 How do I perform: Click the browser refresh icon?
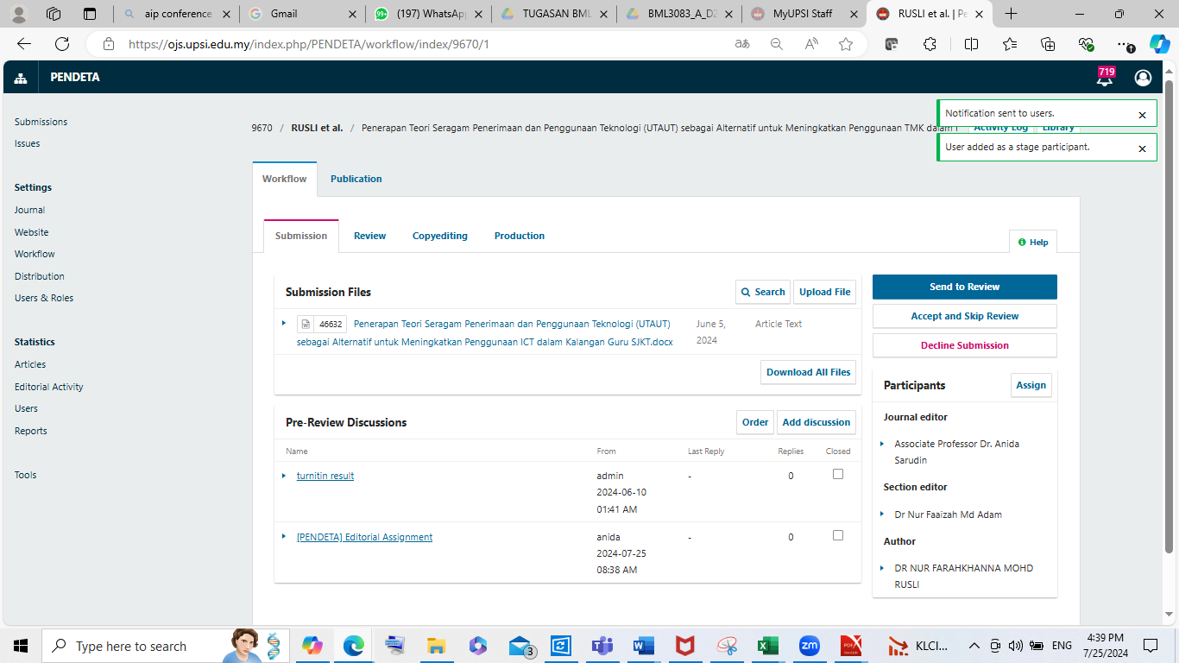point(62,44)
